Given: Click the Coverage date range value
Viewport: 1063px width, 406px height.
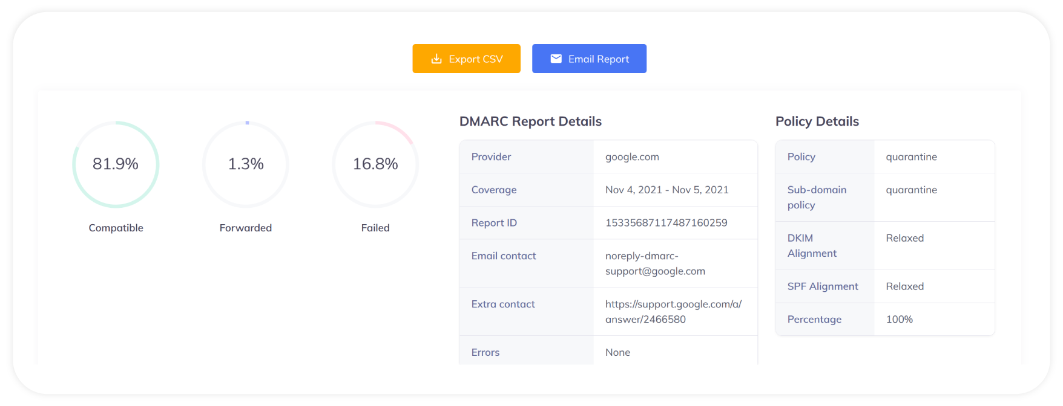Looking at the screenshot, I should pyautogui.click(x=666, y=190).
